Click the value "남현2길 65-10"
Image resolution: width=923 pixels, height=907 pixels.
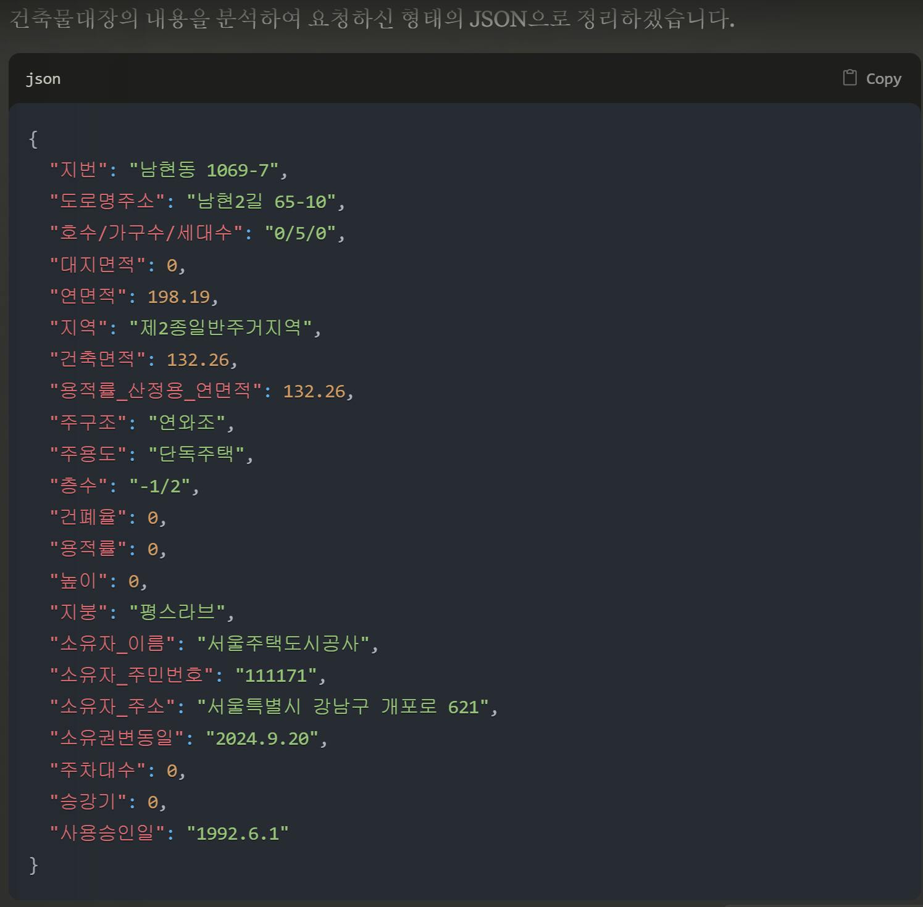[x=261, y=201]
